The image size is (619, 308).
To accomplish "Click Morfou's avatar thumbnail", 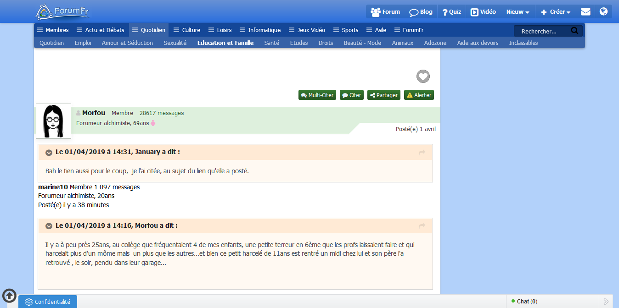I will 53,121.
